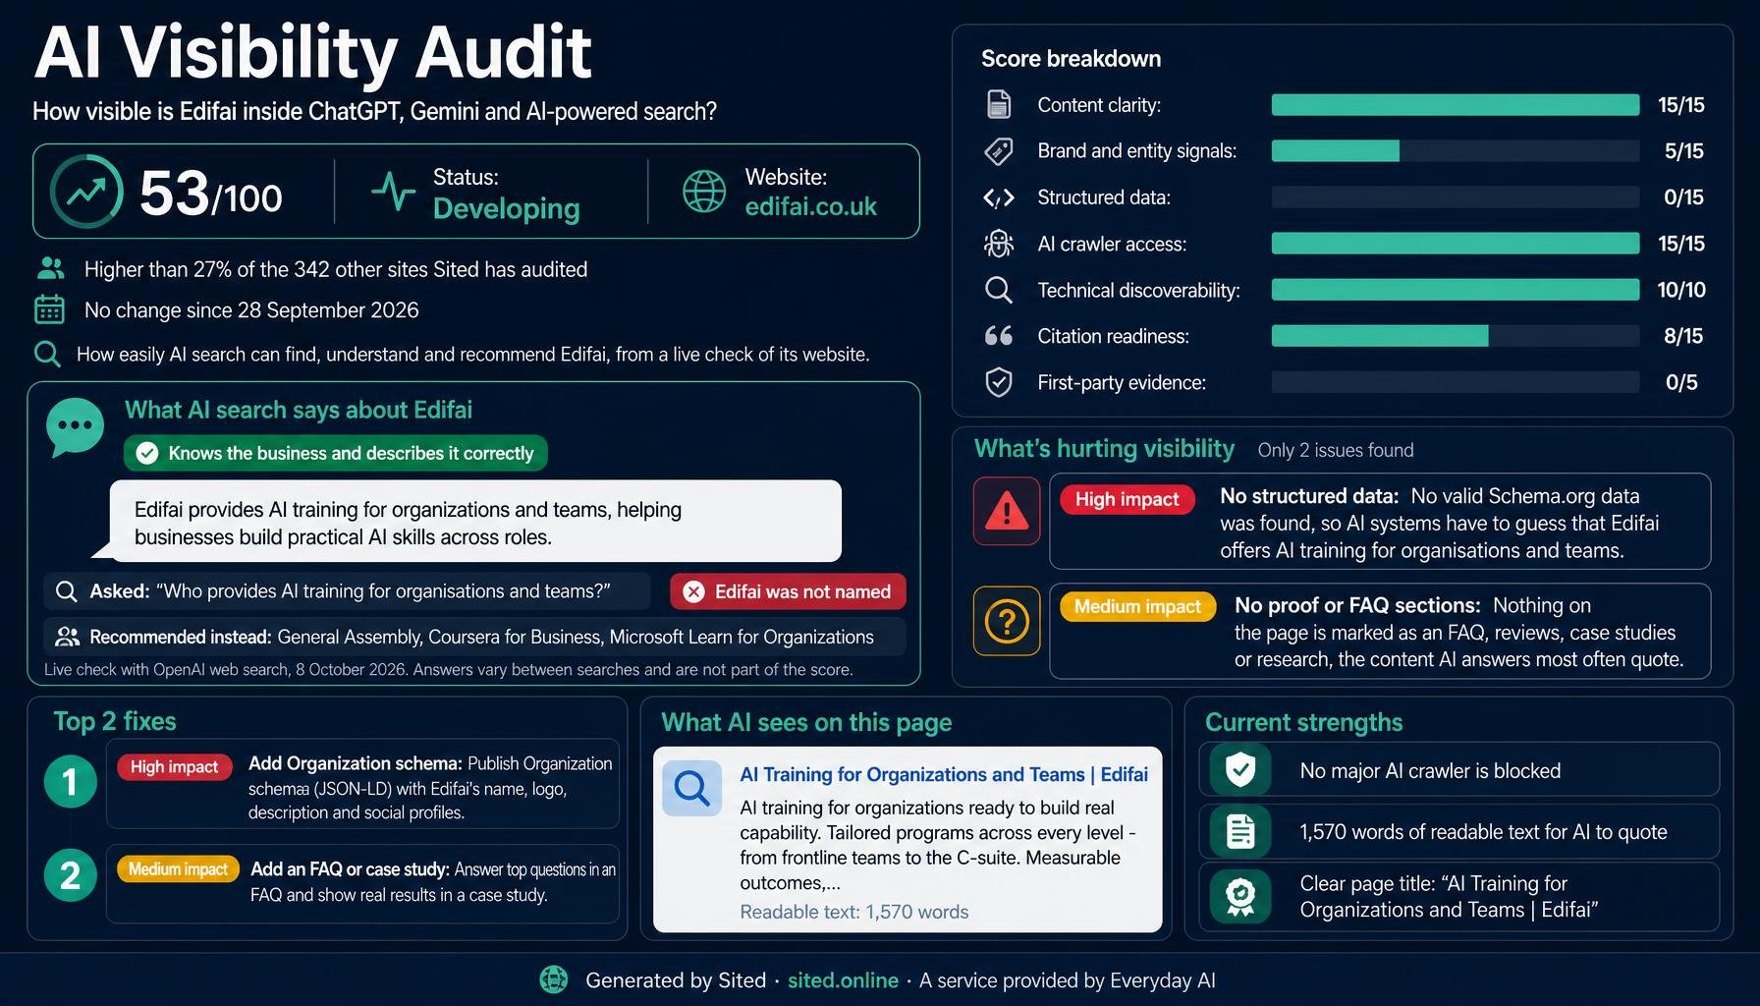The height and width of the screenshot is (1006, 1760).
Task: Click the document icon next to Content clarity
Action: [999, 104]
